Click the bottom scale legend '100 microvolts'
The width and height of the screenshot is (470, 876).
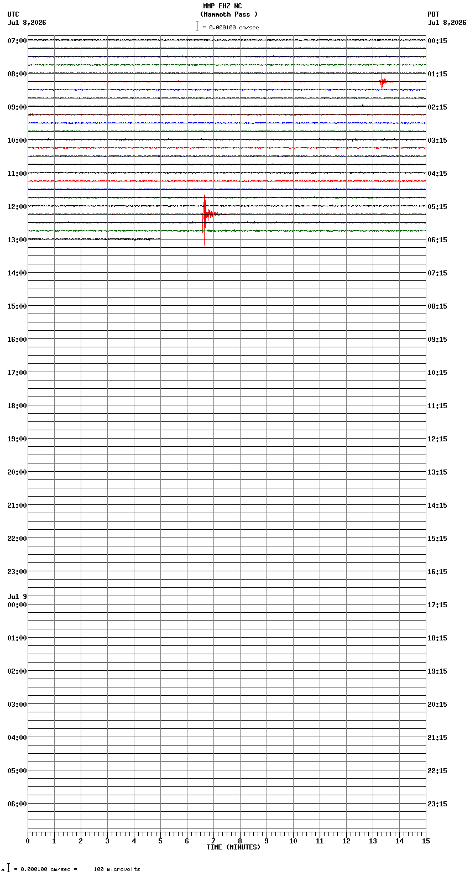tap(117, 869)
